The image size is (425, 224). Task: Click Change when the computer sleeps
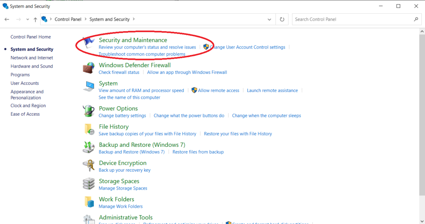point(266,116)
